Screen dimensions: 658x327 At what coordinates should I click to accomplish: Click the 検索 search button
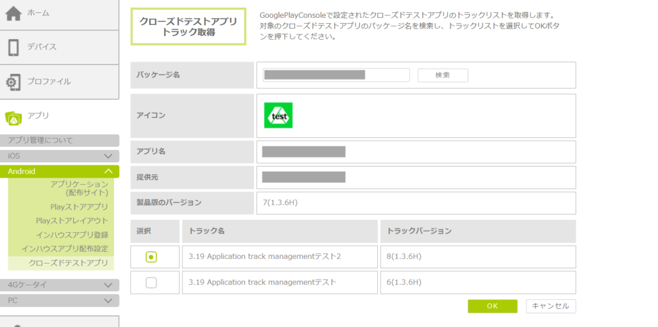443,75
